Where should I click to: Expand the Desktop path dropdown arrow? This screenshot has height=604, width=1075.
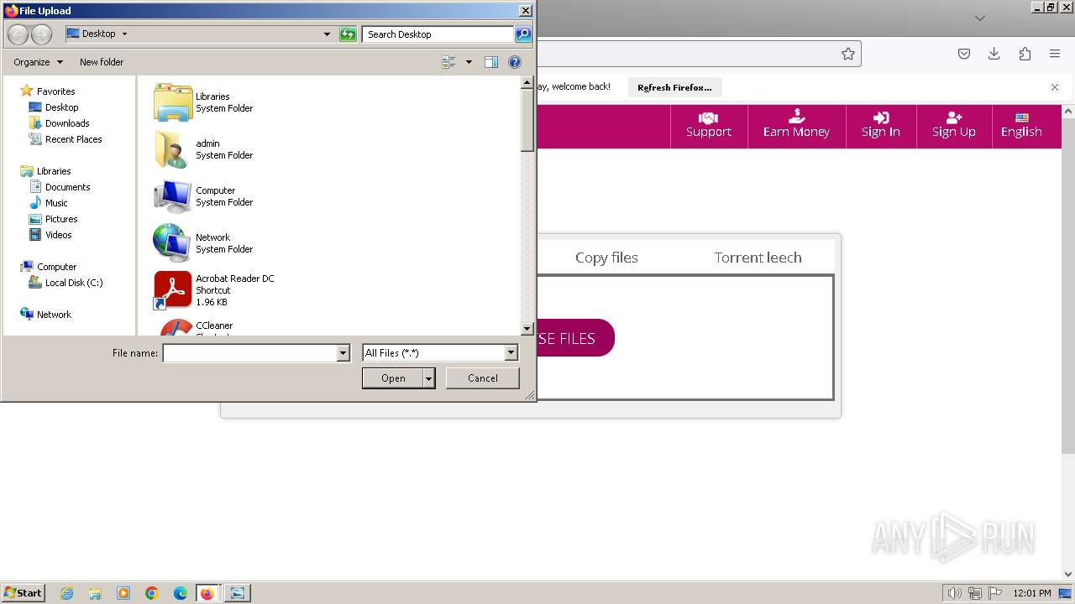[124, 34]
